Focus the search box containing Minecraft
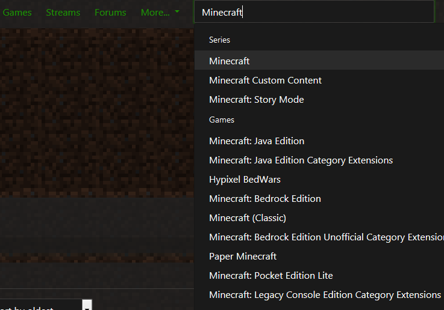Viewport: 444px width, 310px height. (313, 12)
